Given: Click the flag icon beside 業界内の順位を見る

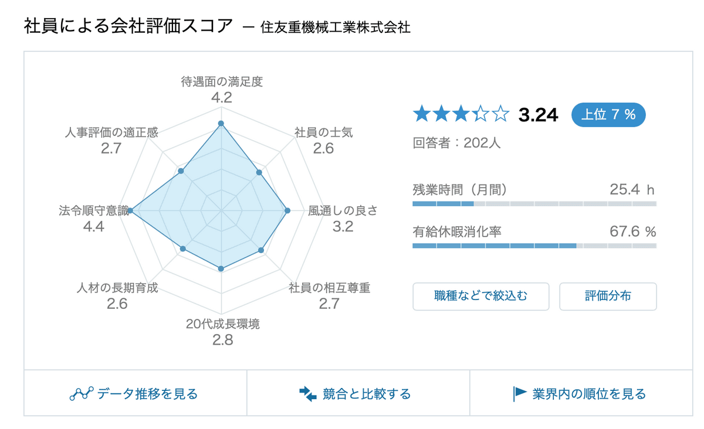Looking at the screenshot, I should tap(520, 393).
